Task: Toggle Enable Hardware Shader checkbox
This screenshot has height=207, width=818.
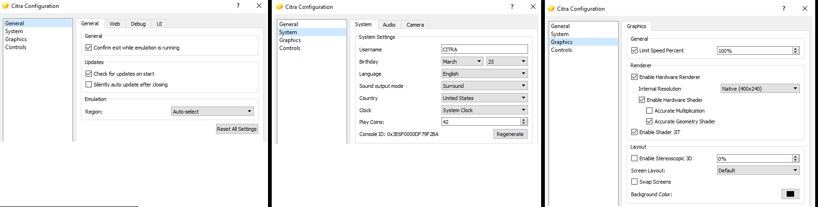Action: tap(642, 100)
